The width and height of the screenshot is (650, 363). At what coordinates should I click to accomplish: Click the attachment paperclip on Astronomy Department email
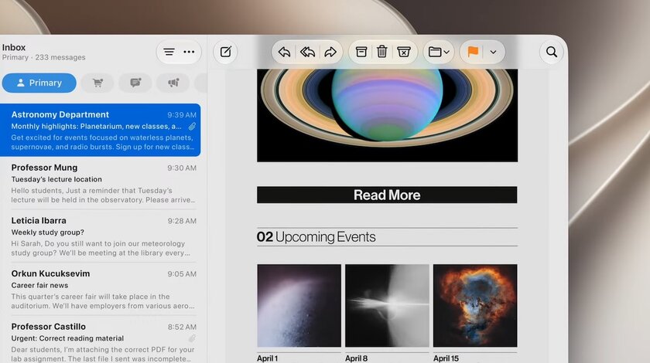pyautogui.click(x=192, y=126)
